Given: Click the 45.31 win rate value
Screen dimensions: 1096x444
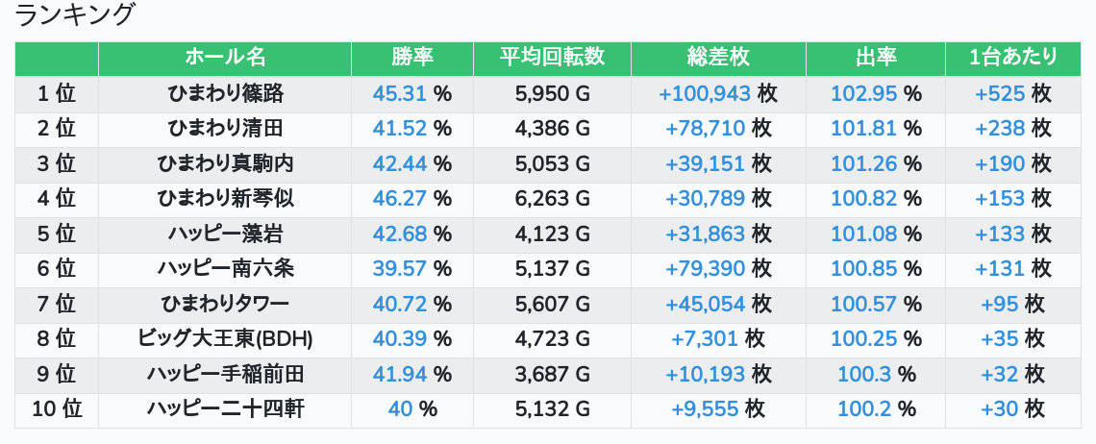Looking at the screenshot, I should (400, 93).
